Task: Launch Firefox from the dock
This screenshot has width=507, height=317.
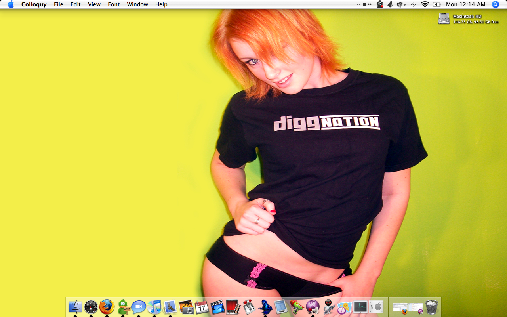Action: pyautogui.click(x=107, y=307)
